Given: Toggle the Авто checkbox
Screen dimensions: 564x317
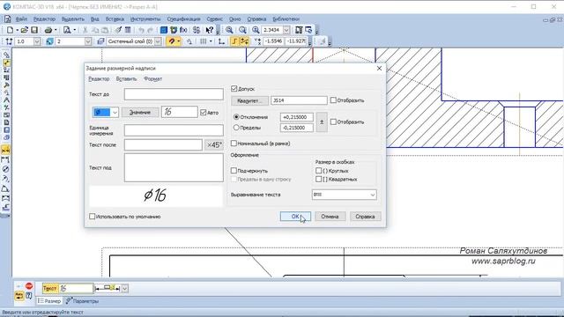Looking at the screenshot, I should pyautogui.click(x=204, y=113).
